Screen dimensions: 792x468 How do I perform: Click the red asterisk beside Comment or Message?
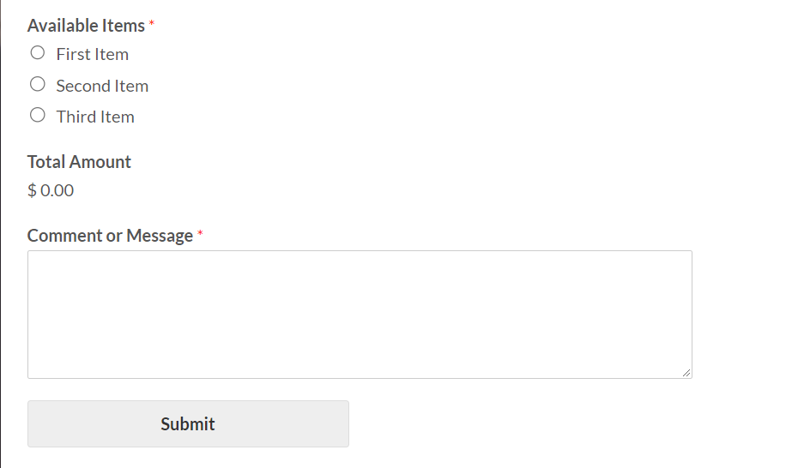click(x=200, y=234)
